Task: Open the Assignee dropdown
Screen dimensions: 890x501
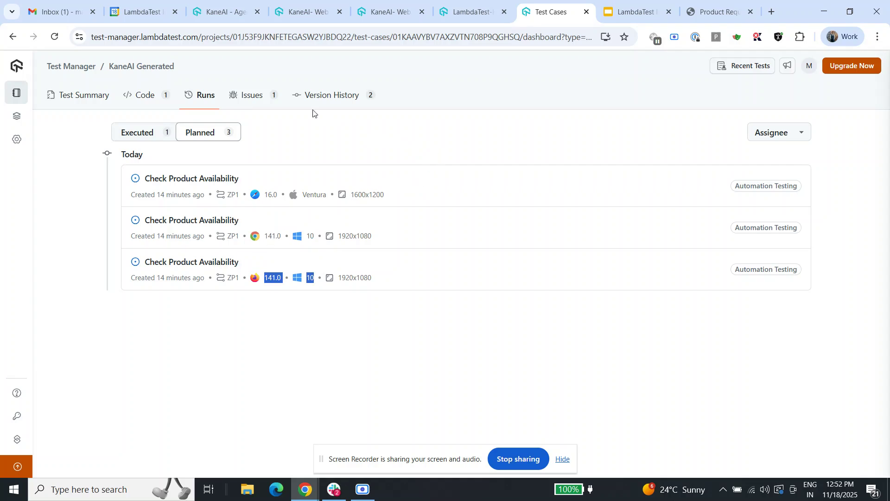Action: pos(778,132)
